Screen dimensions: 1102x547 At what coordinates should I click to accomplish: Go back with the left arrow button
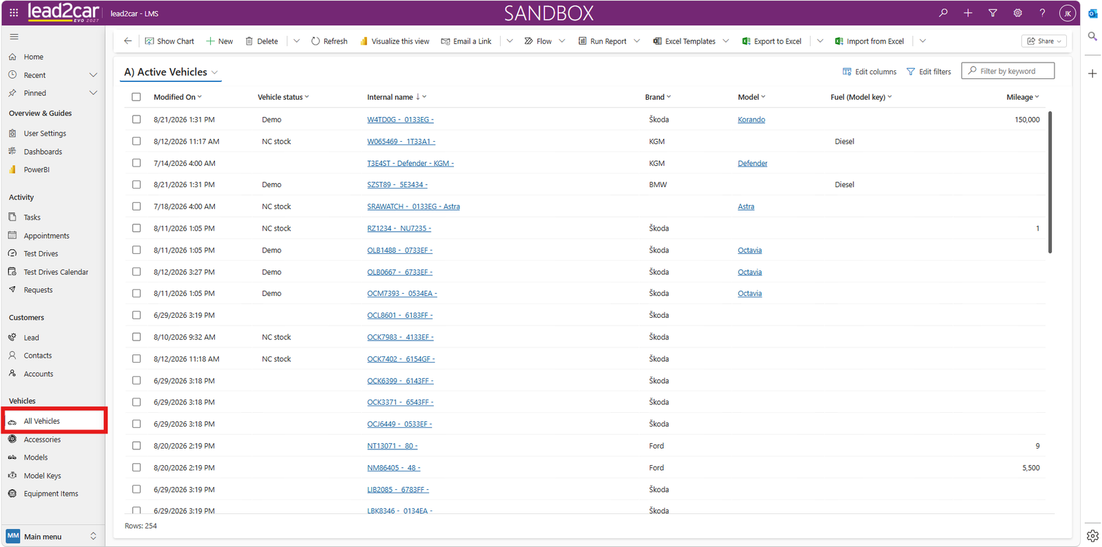pos(127,41)
